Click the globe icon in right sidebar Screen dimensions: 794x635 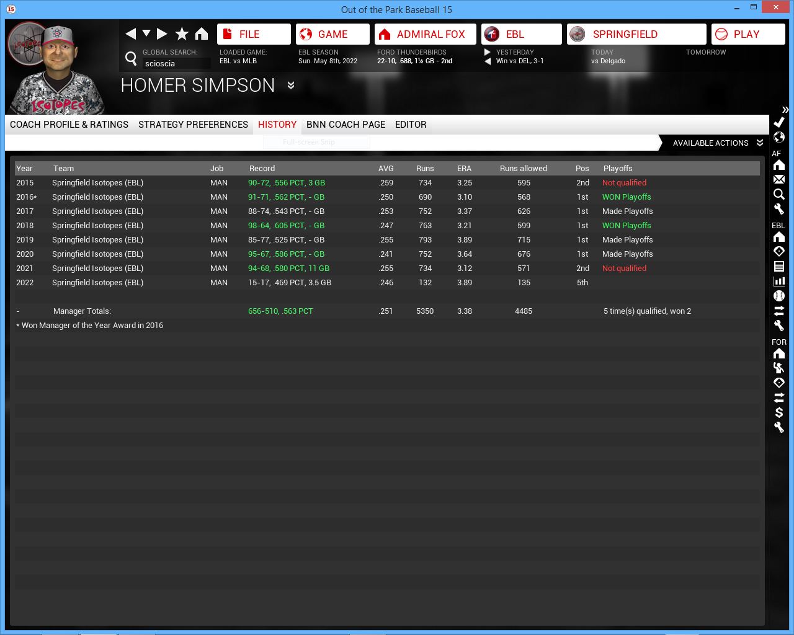(x=779, y=137)
